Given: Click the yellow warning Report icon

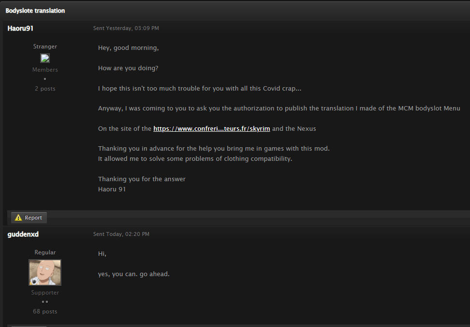Looking at the screenshot, I should tap(18, 218).
